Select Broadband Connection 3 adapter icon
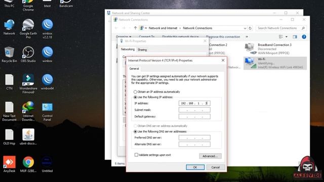Screen dimensions: 324x182 click(x=250, y=49)
